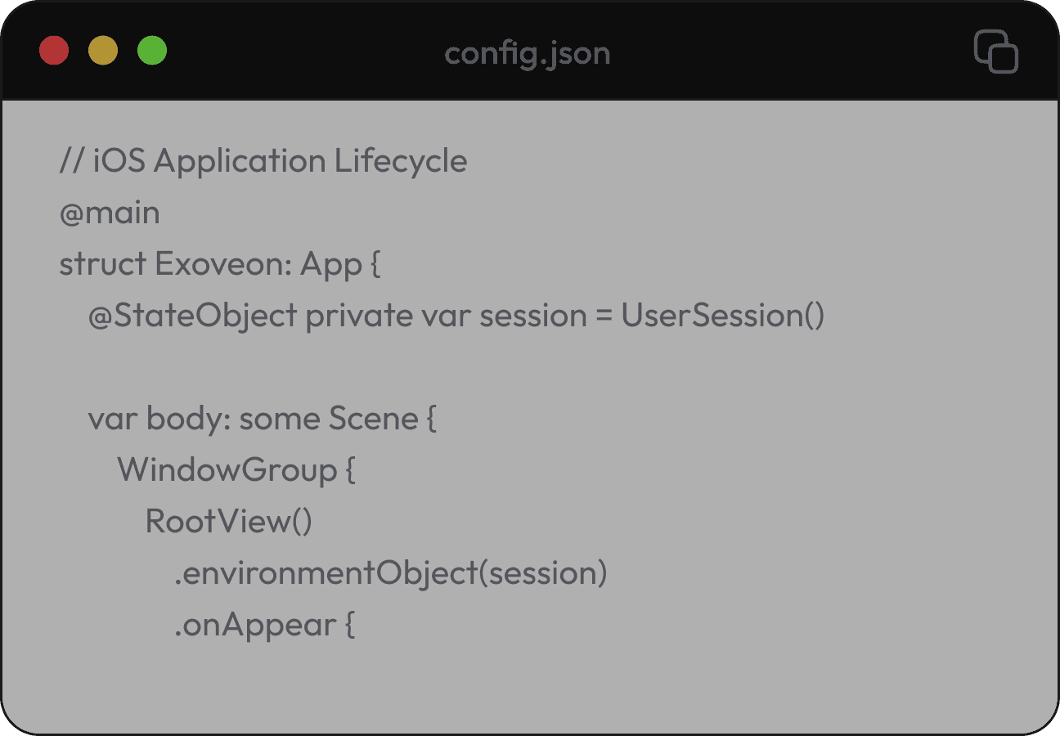Click the config.json title in the titlebar
The height and width of the screenshot is (736, 1060).
coord(527,53)
